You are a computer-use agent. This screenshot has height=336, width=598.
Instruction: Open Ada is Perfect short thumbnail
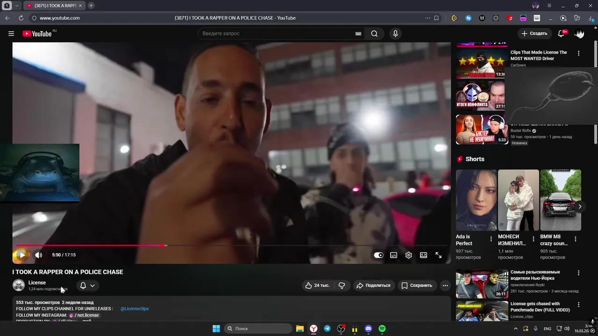pos(477,200)
